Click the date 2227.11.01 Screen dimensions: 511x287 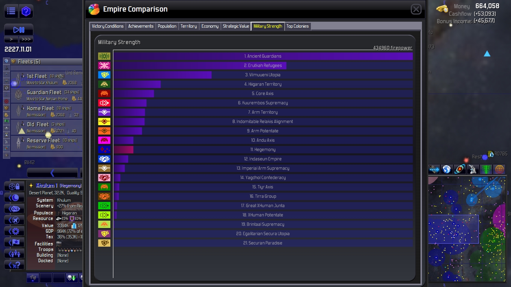[x=18, y=49]
